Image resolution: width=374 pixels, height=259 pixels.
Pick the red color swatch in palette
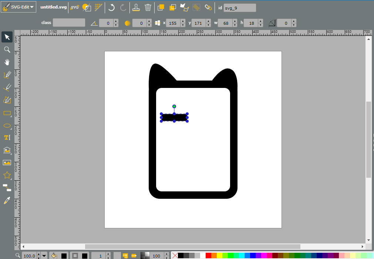pos(208,256)
